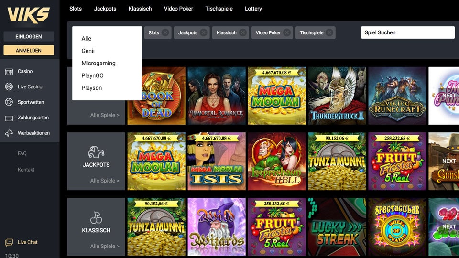
Task: Open the Jackpots top tab
Action: [x=105, y=9]
